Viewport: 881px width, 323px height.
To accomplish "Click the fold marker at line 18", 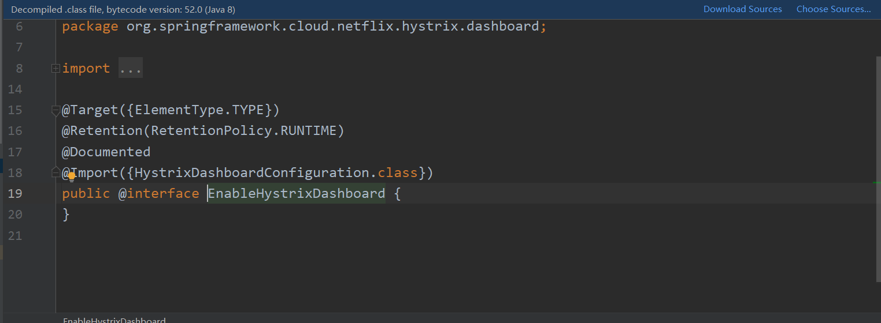I will tap(55, 172).
